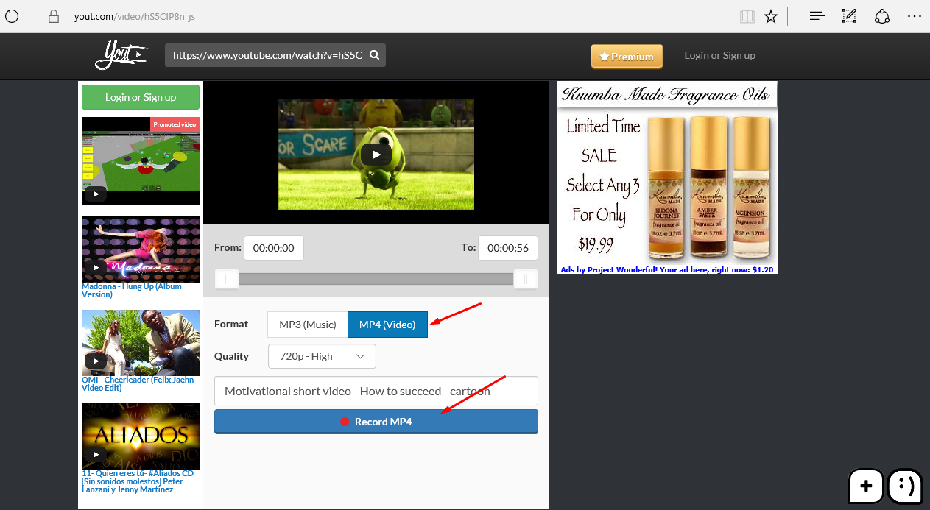Play the main Monsters video preview
930x510 pixels.
click(x=376, y=155)
